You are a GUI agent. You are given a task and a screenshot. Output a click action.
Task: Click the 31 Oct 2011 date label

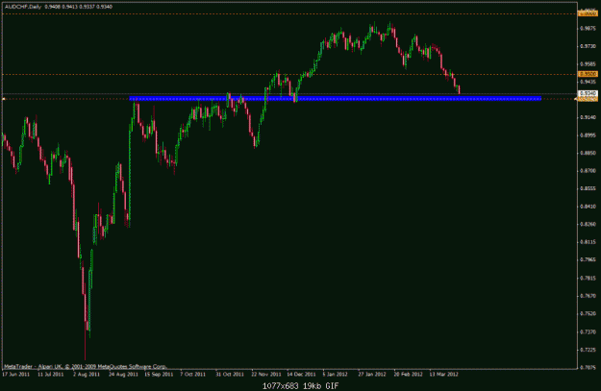230,374
